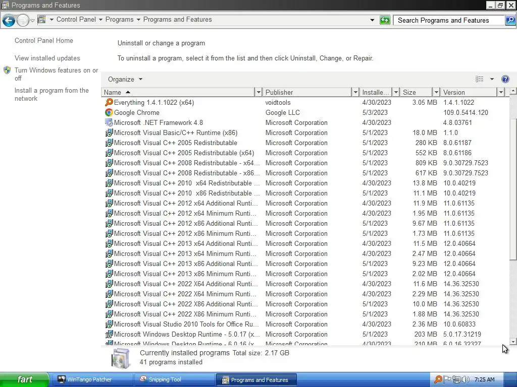This screenshot has height=387, width=517.
Task: Click the Visual Studio 2010 Tools for Office icon
Action: 109,324
